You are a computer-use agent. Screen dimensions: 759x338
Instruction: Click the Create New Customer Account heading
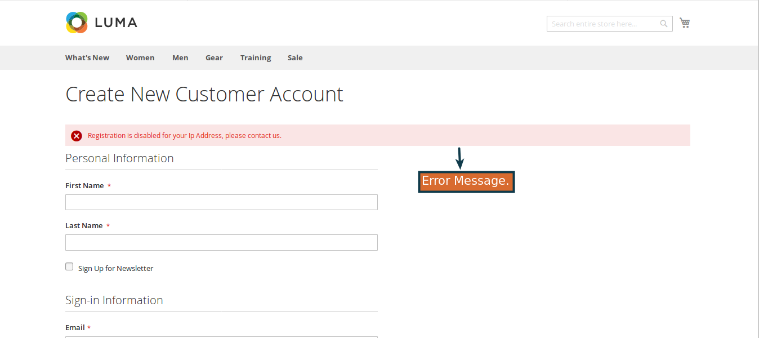tap(204, 94)
